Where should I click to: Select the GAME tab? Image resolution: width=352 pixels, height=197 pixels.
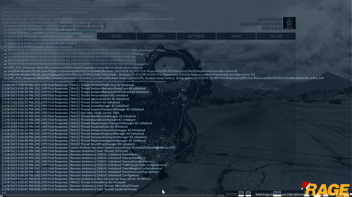[x=236, y=36]
